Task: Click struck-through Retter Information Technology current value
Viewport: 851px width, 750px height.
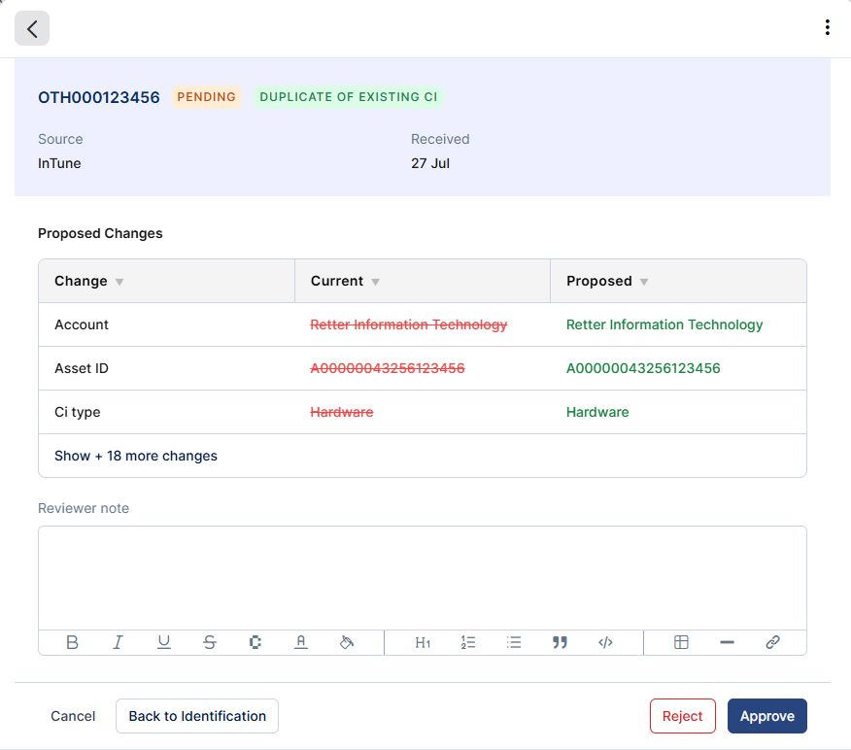Action: click(408, 324)
